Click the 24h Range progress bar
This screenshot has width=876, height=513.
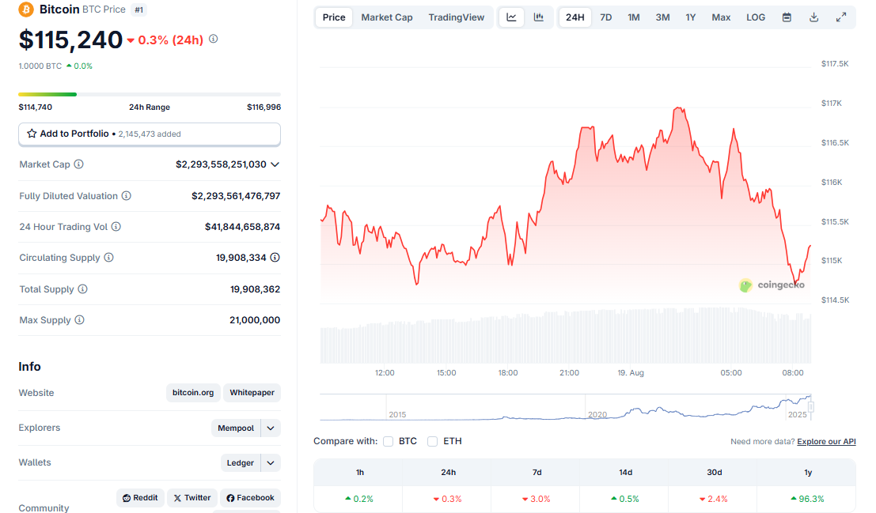click(150, 94)
